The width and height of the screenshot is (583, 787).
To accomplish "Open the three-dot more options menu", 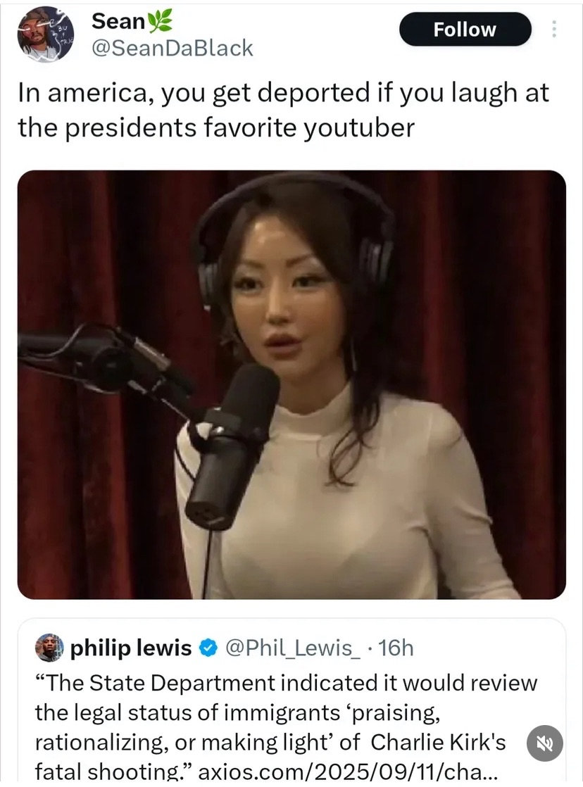I will [x=554, y=29].
